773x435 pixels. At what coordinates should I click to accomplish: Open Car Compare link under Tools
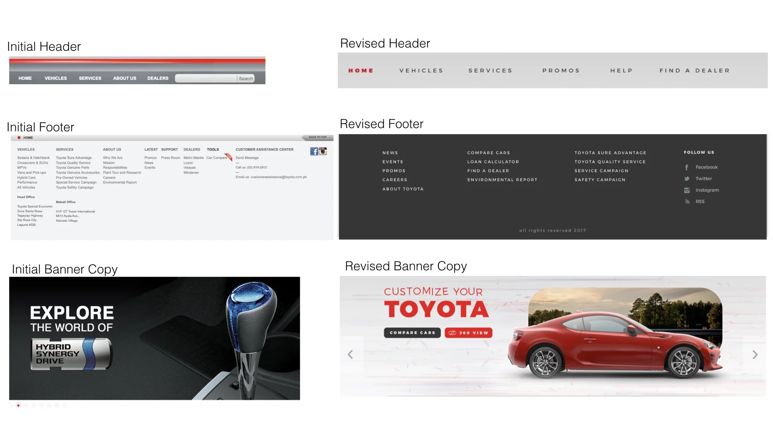(217, 158)
